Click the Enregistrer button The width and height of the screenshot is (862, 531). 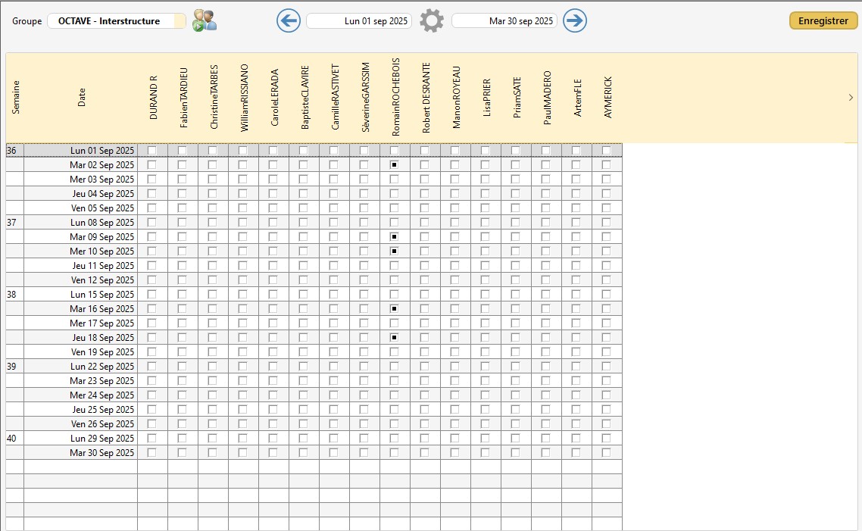tap(823, 20)
